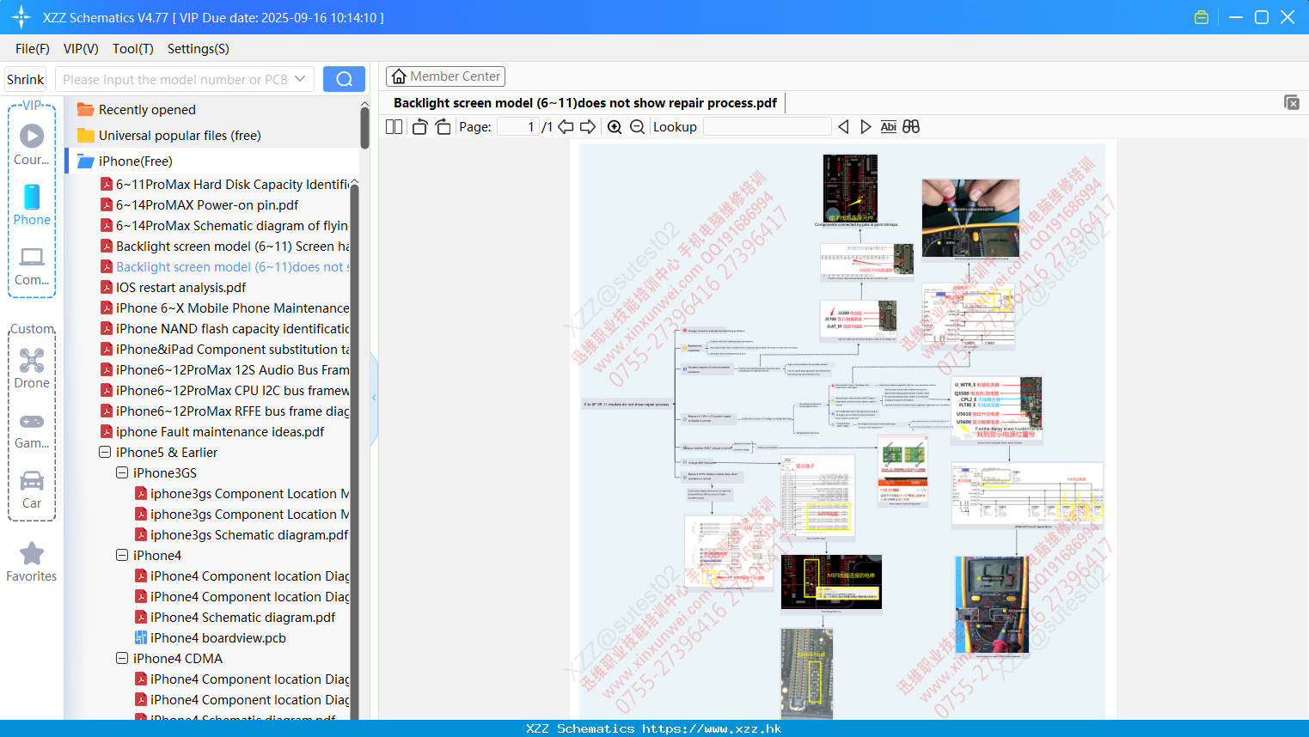Click the multimeter photo in the PDF
The image size is (1309, 737).
point(992,605)
